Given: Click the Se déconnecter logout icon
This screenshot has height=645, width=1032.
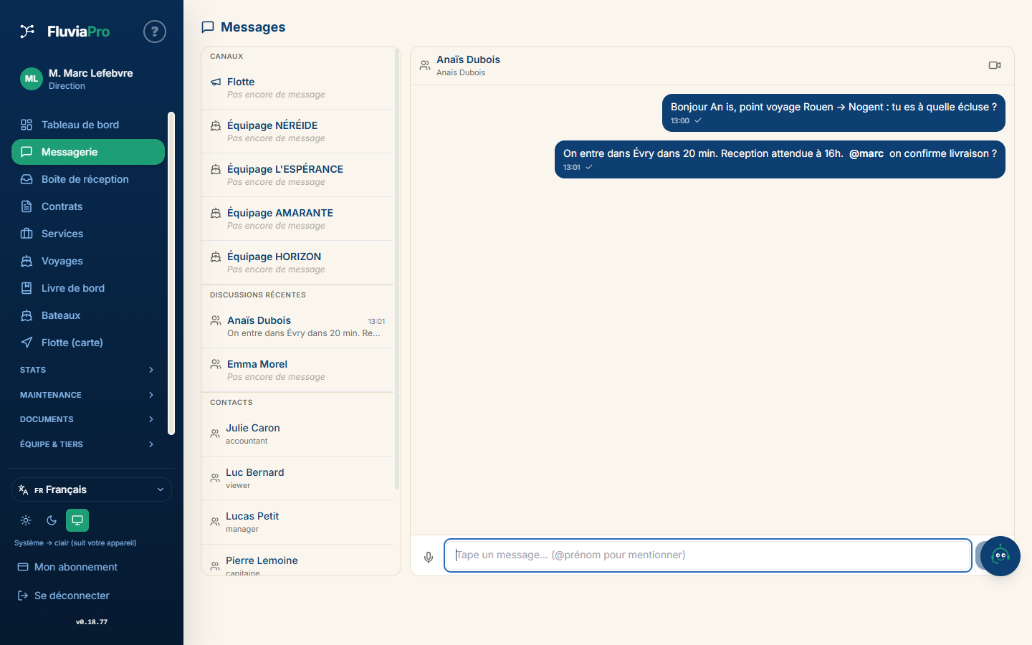Looking at the screenshot, I should (23, 596).
